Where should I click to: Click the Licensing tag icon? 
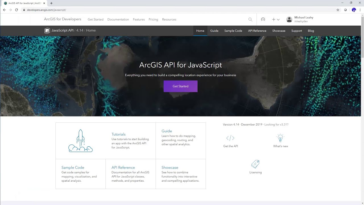pyautogui.click(x=255, y=164)
